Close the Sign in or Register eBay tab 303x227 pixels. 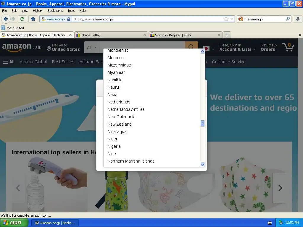[219, 35]
